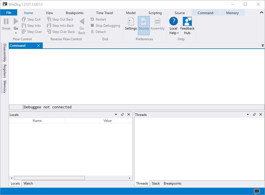
Task: Toggle Source mode preference
Action: 144,26
